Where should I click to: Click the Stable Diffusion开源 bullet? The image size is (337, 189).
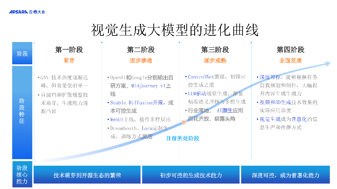pyautogui.click(x=140, y=107)
